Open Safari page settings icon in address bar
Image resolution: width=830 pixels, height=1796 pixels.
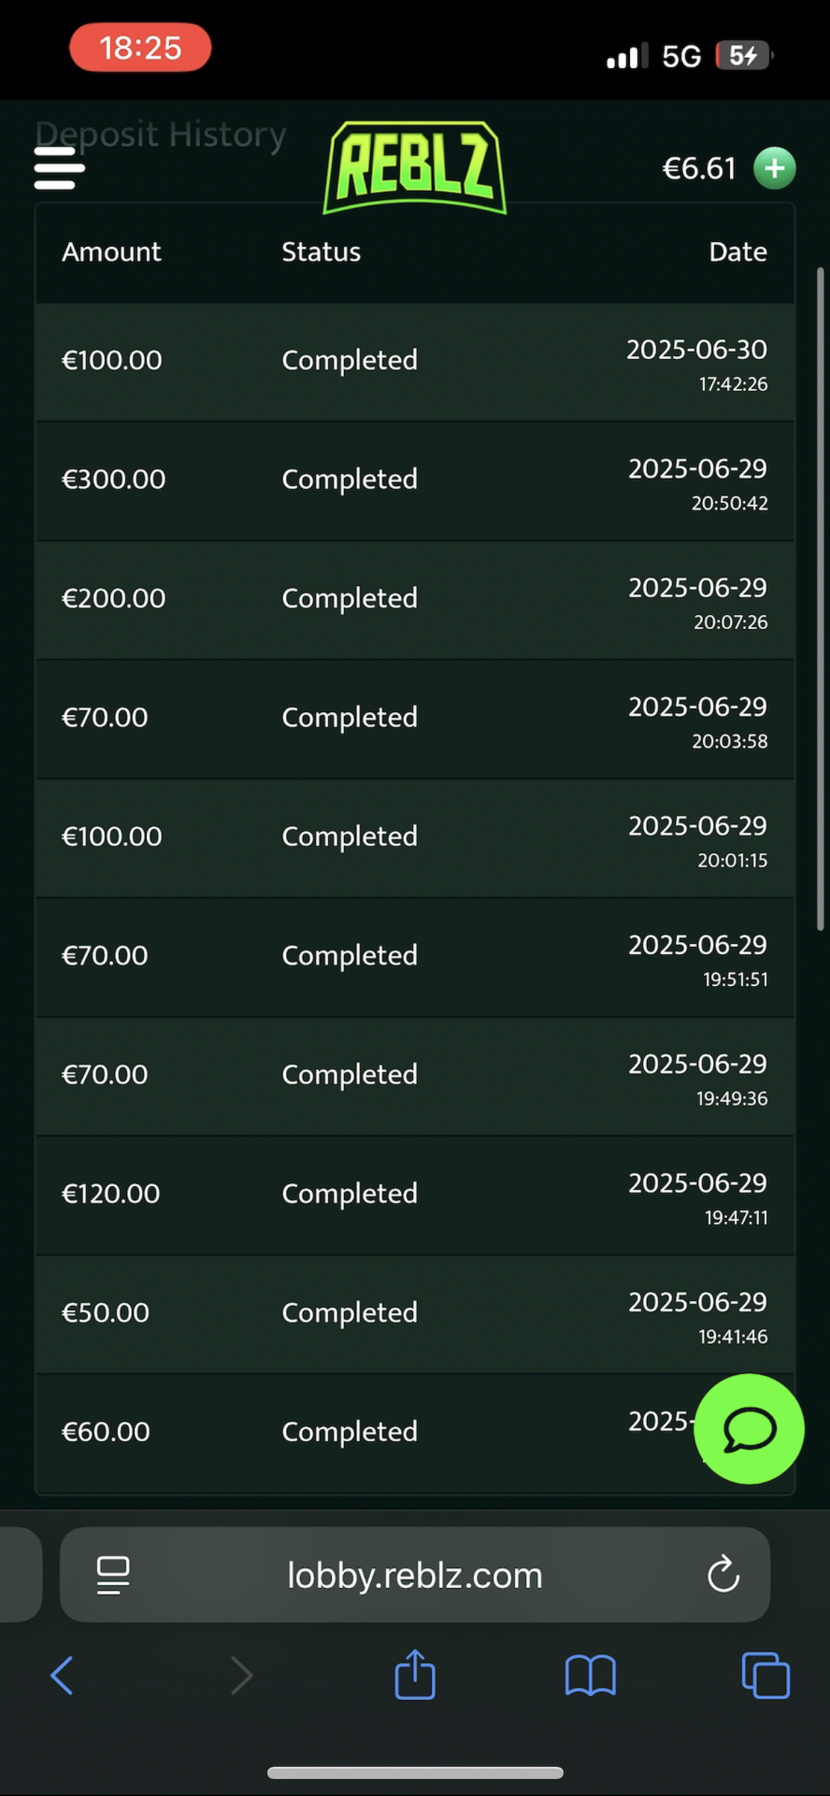point(113,1575)
